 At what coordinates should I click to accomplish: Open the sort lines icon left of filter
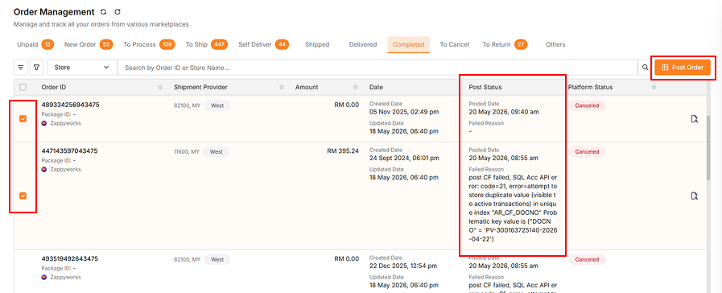[x=21, y=68]
